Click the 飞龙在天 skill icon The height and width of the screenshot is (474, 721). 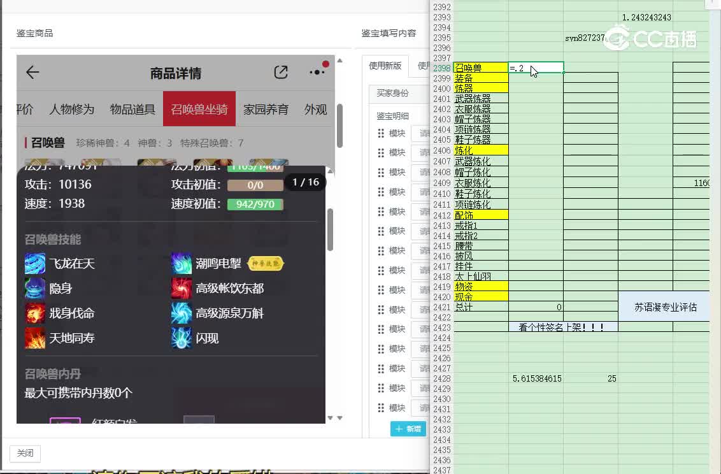[x=34, y=263]
